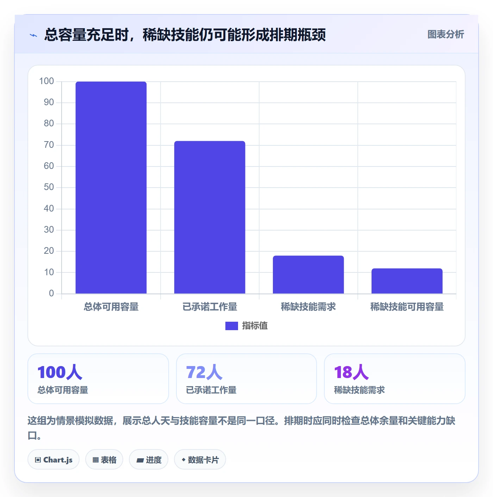The image size is (493, 497).
Task: Click the 稀缺技能需求 bar in the chart
Action: [x=308, y=275]
